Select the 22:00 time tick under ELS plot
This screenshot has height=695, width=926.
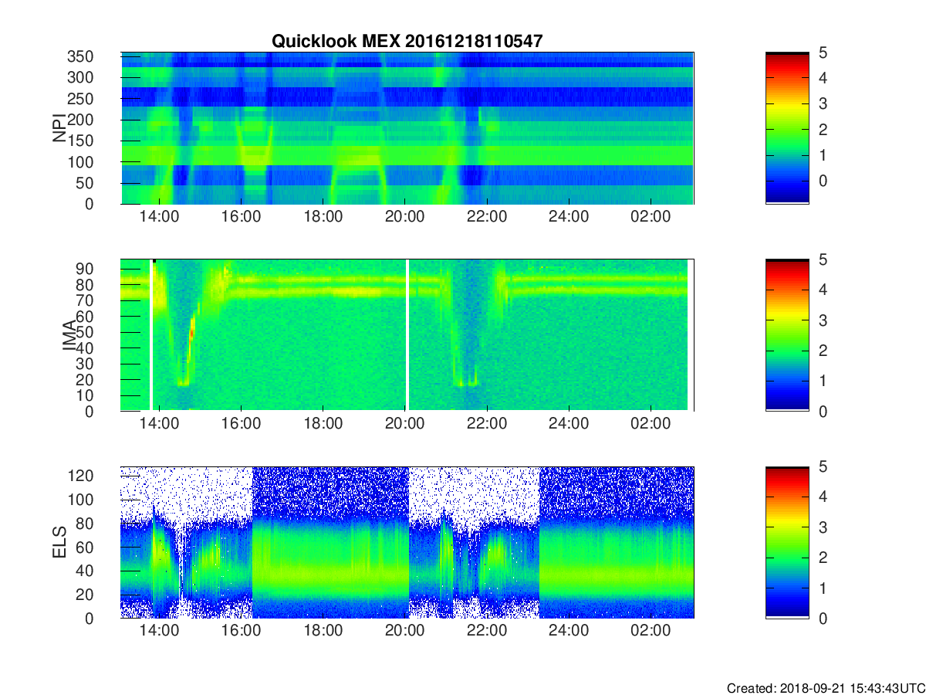(487, 631)
